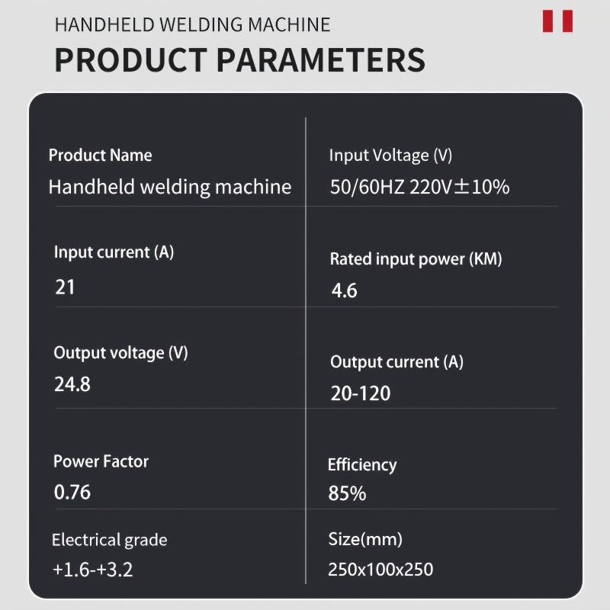610x610 pixels.
Task: Select the 85% efficiency value
Action: 347,493
